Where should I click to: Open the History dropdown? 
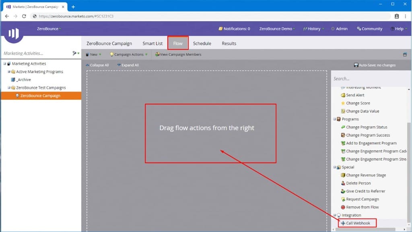[313, 29]
